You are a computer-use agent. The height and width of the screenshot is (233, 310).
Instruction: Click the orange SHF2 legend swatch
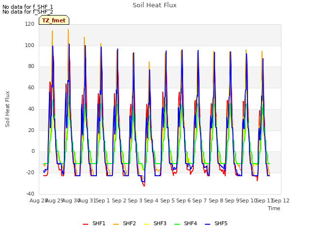point(116,224)
